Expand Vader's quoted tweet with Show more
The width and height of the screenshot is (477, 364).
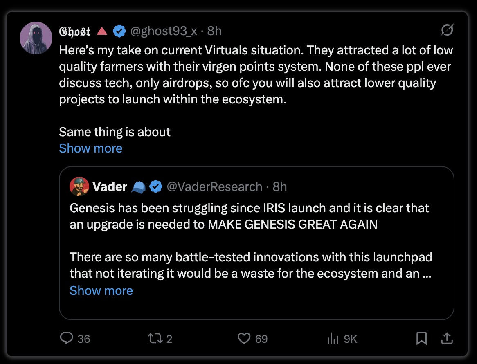pyautogui.click(x=101, y=291)
